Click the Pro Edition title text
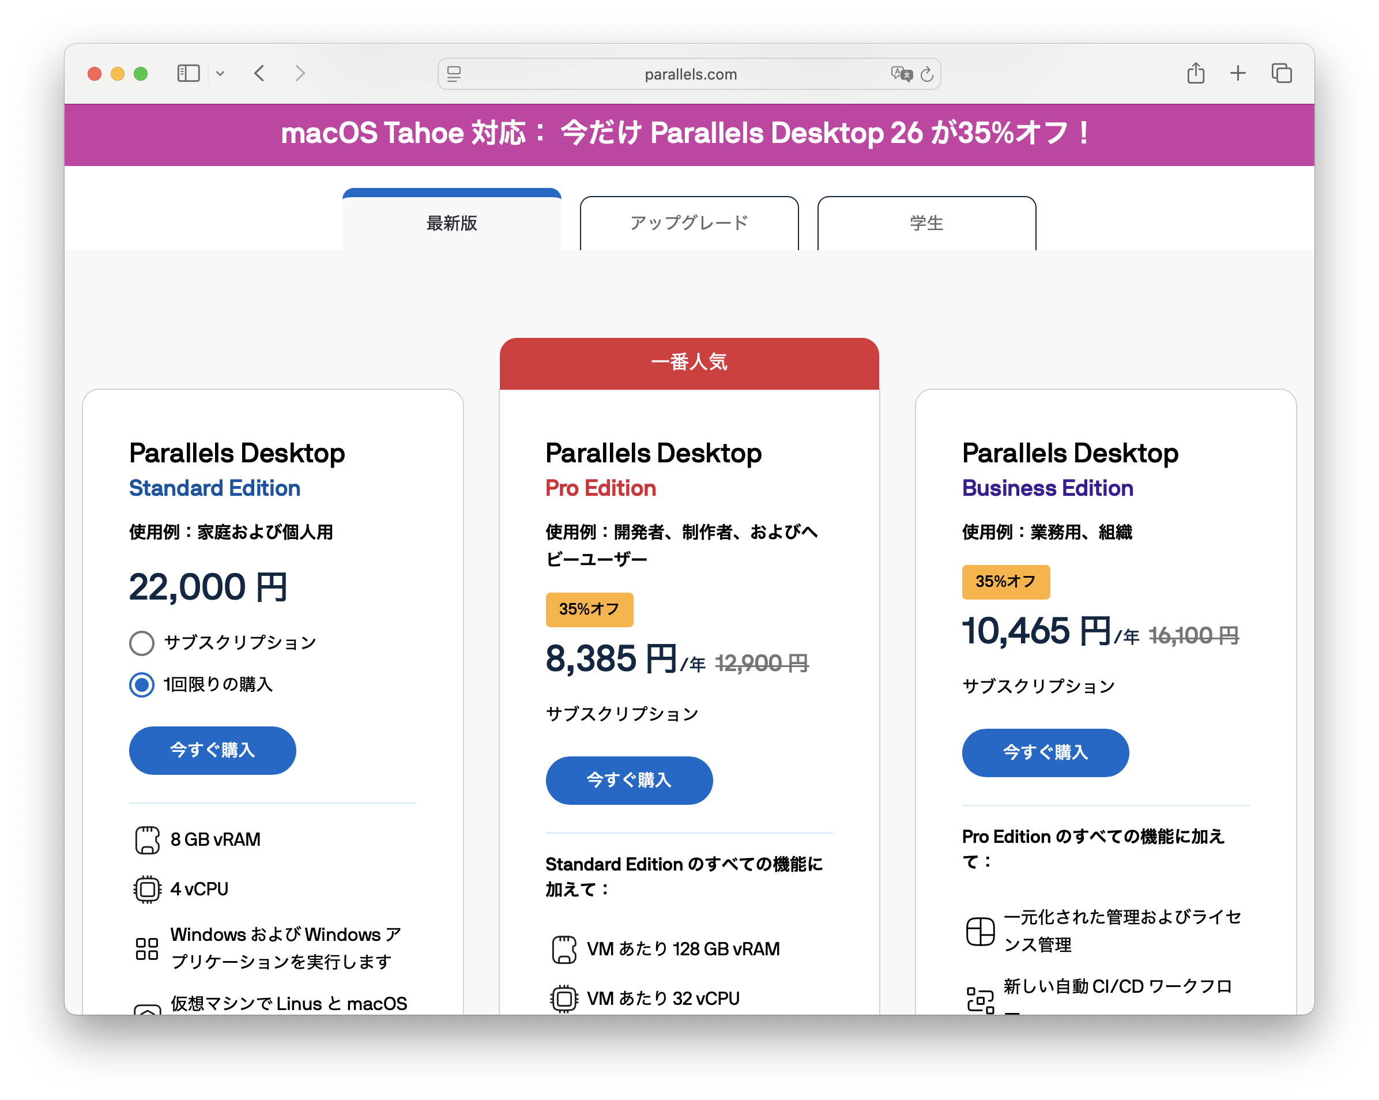This screenshot has height=1100, width=1379. click(601, 488)
